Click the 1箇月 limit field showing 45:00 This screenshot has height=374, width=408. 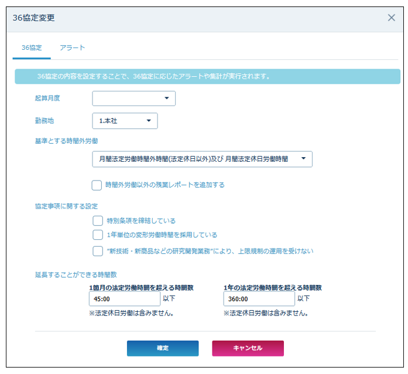[x=124, y=298]
